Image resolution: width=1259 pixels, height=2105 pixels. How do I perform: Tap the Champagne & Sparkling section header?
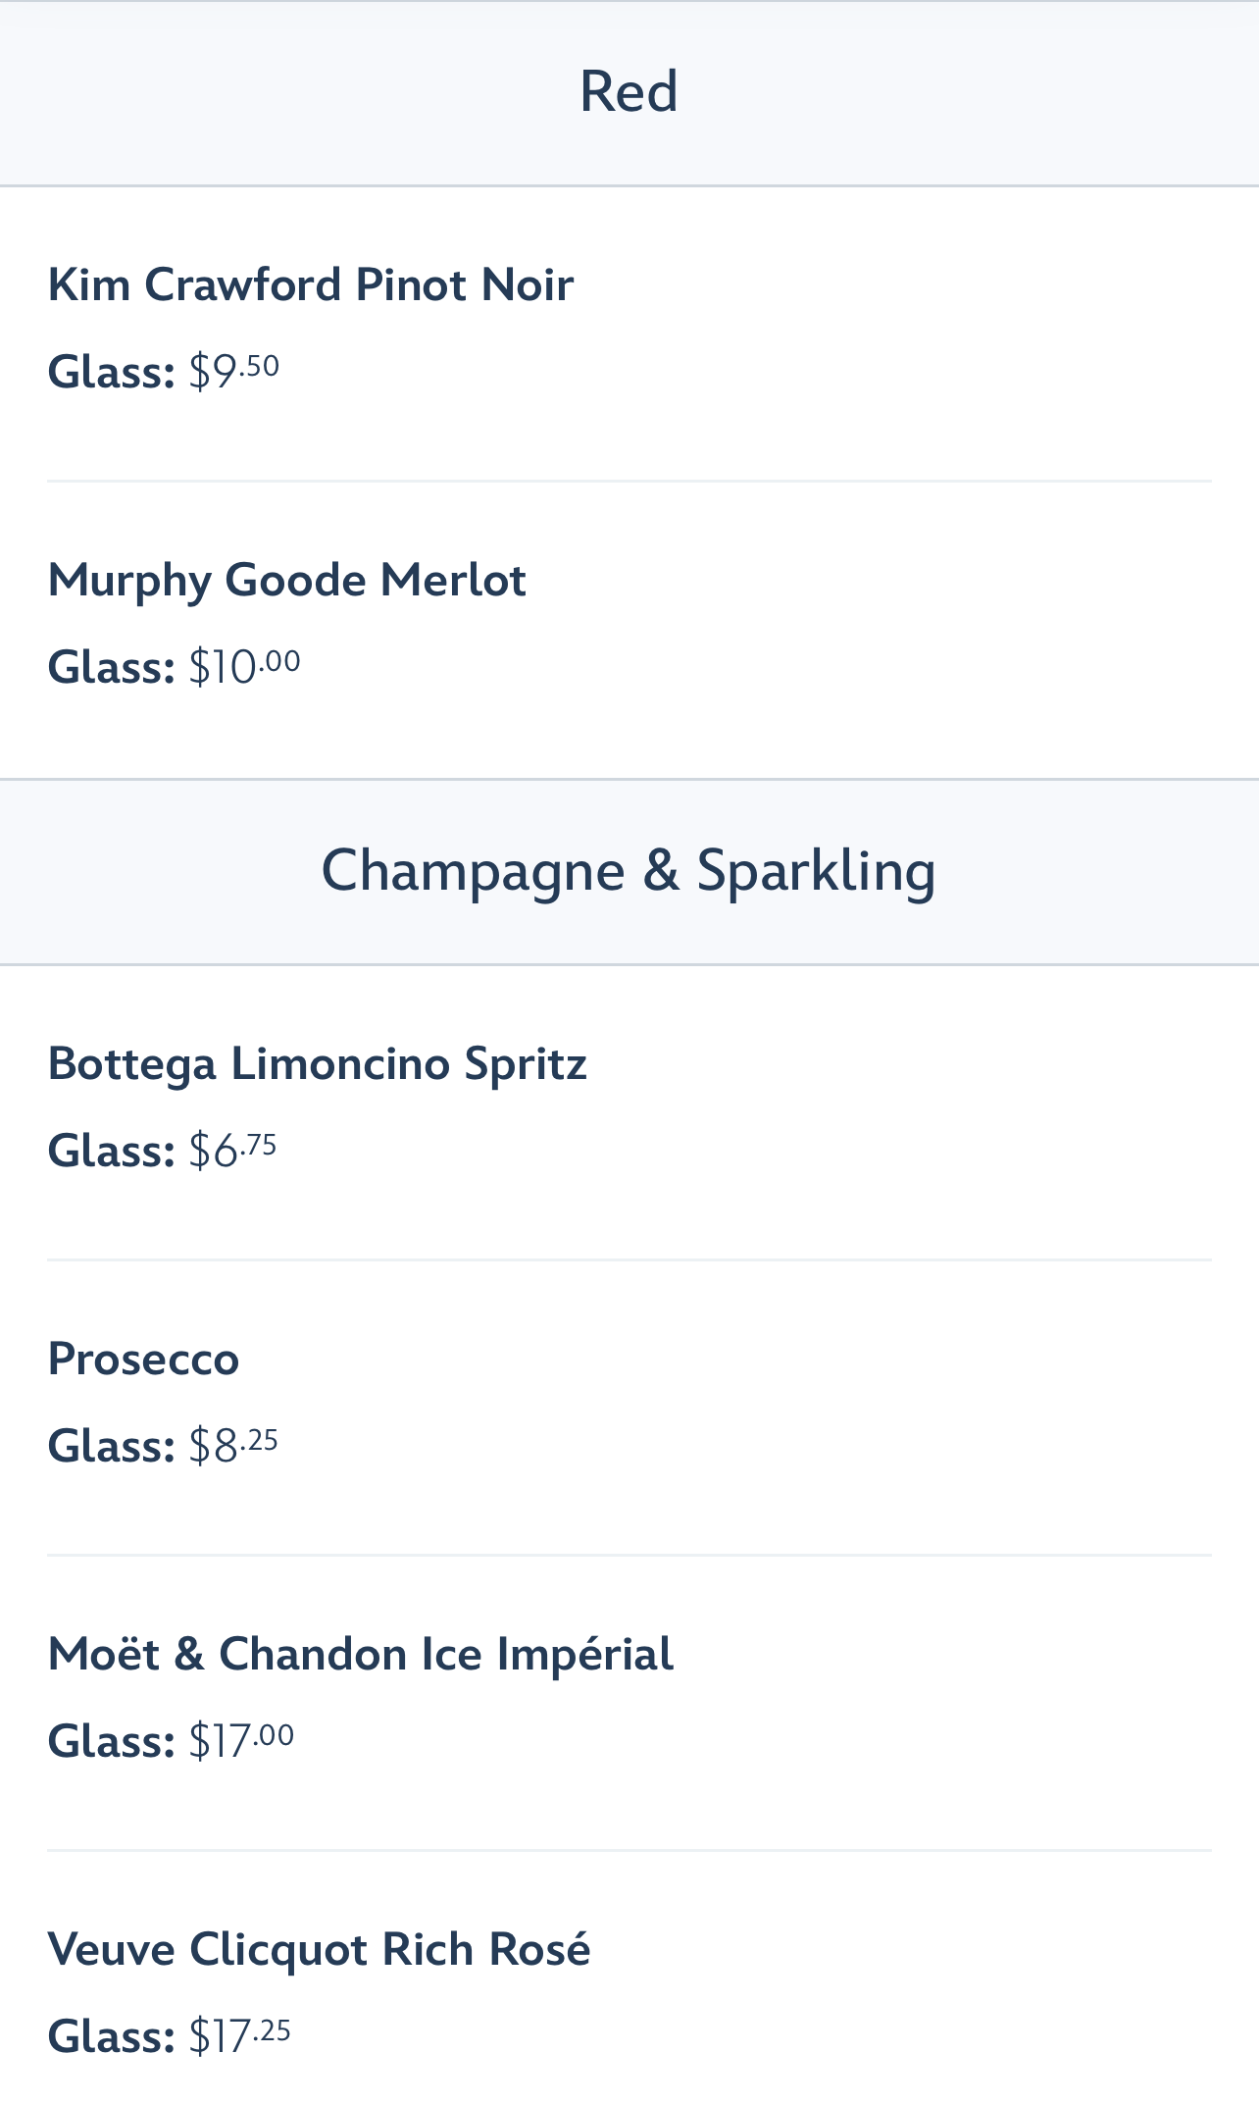pyautogui.click(x=629, y=871)
